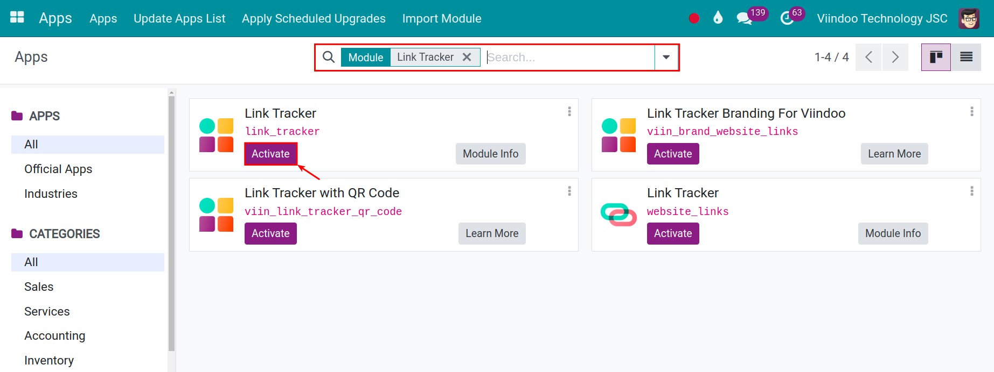Screen dimensions: 994x372
Task: Click the APPS folder icon in sidebar
Action: pos(17,116)
